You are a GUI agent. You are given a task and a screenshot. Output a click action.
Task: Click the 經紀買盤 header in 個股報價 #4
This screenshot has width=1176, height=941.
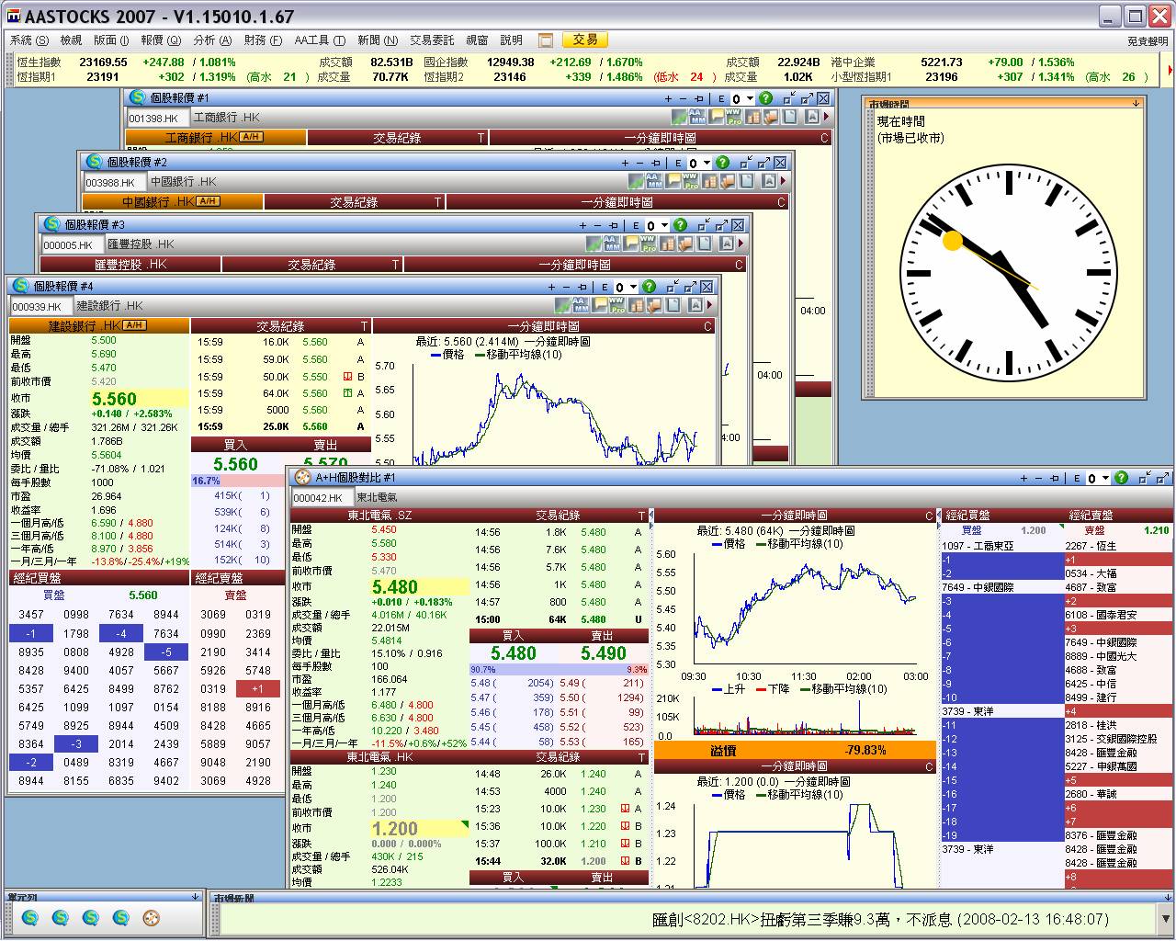point(99,578)
